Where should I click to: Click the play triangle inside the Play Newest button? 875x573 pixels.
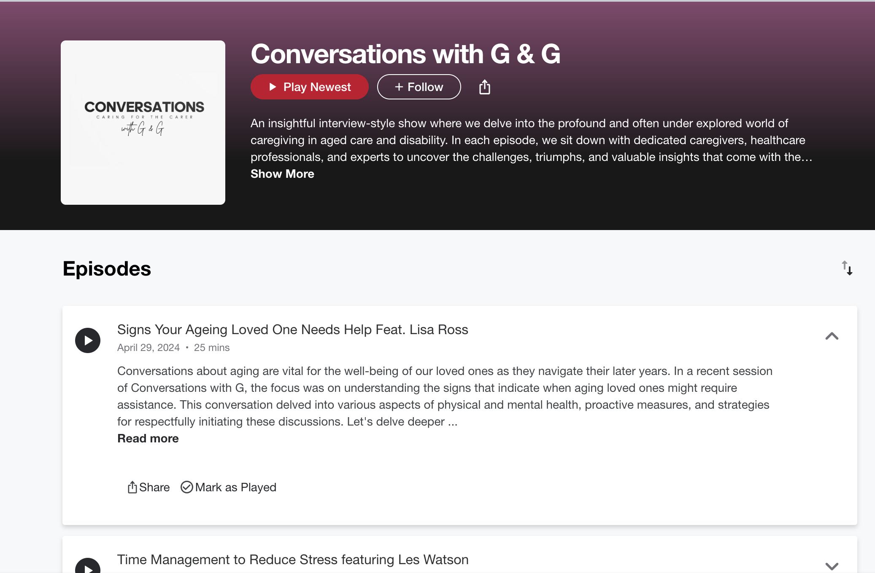(273, 87)
